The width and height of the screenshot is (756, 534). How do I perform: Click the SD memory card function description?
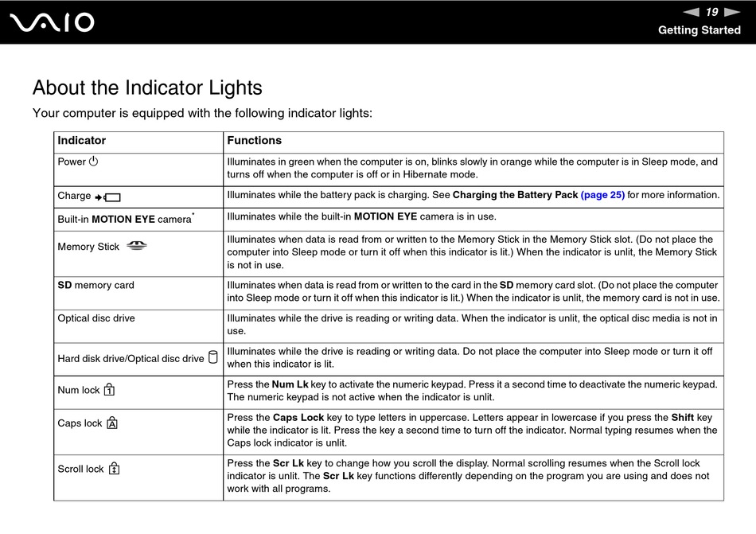(473, 291)
